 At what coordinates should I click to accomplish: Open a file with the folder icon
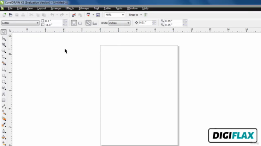click(x=11, y=15)
